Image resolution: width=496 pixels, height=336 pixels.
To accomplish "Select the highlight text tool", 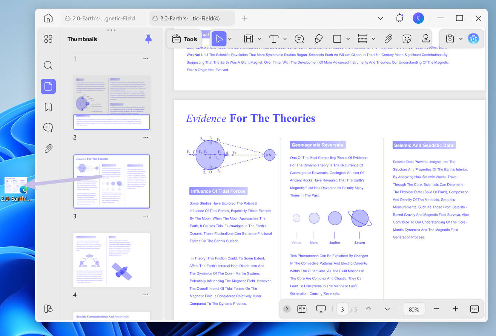I will tap(249, 39).
